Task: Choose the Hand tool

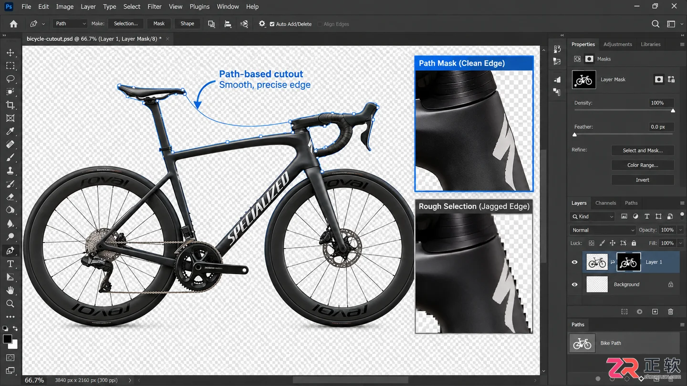Action: tap(10, 290)
